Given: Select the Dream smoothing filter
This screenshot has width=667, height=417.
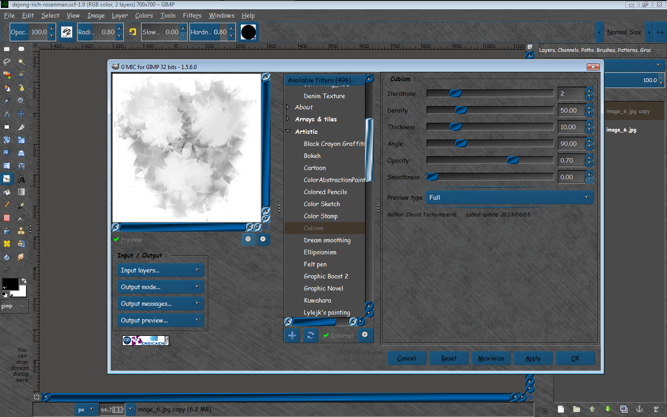Looking at the screenshot, I should 327,240.
